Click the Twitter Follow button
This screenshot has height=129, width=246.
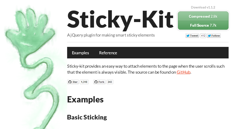[x=214, y=36]
